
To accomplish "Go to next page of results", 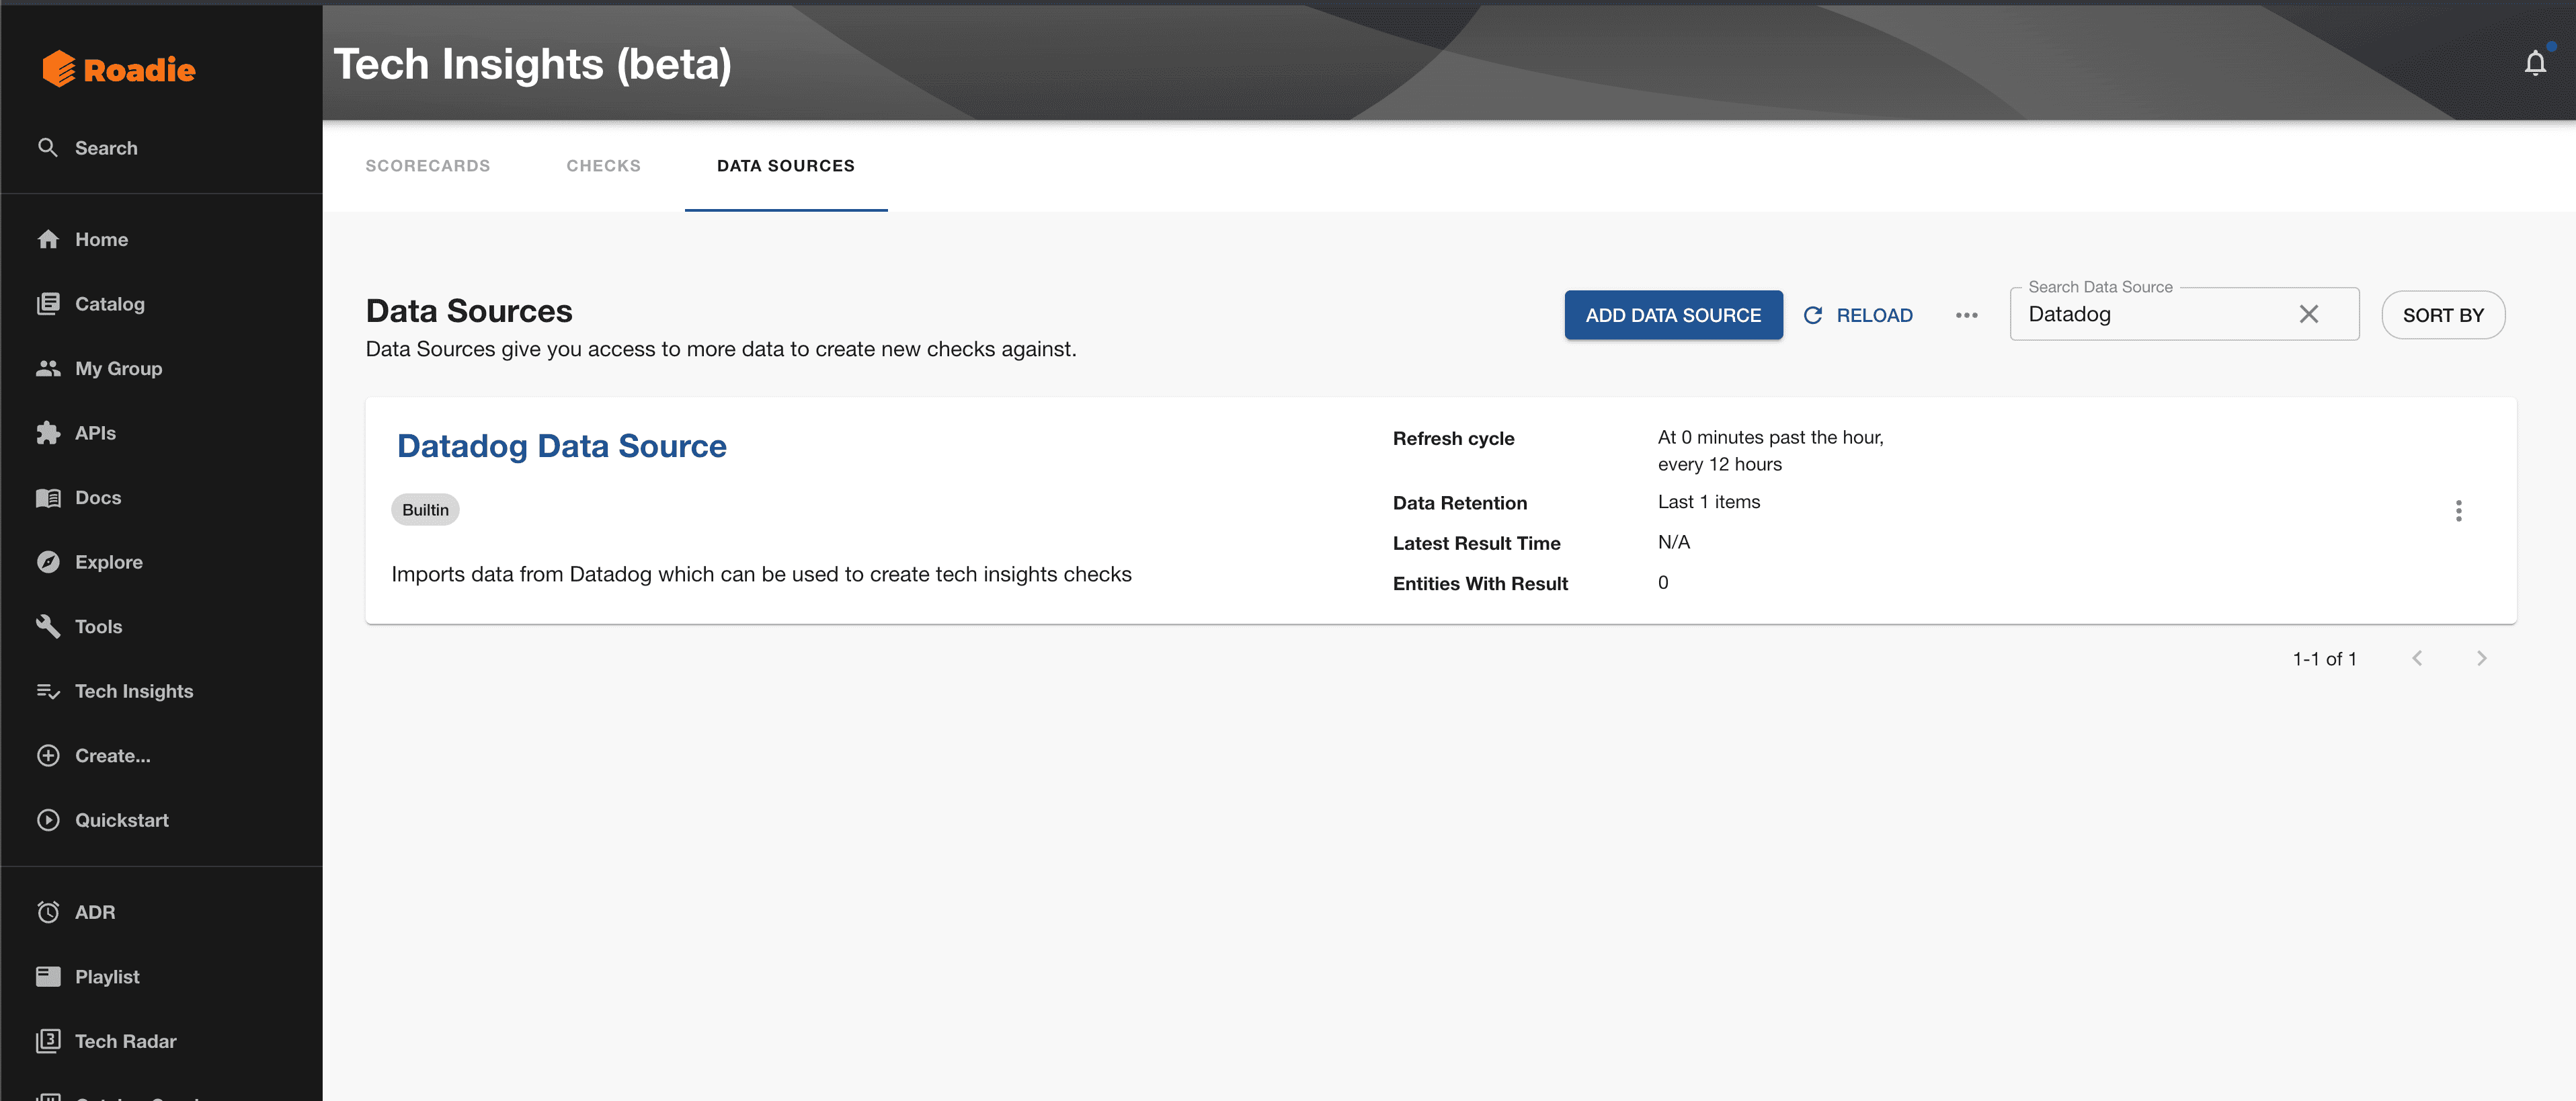I will tap(2481, 658).
